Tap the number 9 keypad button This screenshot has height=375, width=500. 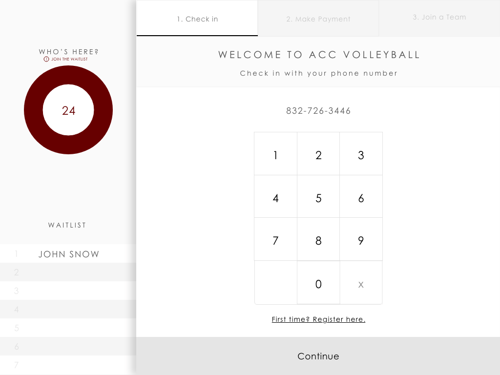[x=361, y=239]
